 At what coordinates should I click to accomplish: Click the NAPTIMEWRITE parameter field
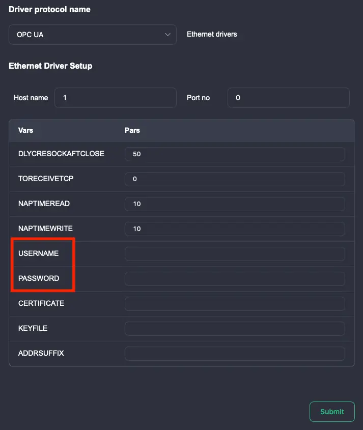[235, 229]
